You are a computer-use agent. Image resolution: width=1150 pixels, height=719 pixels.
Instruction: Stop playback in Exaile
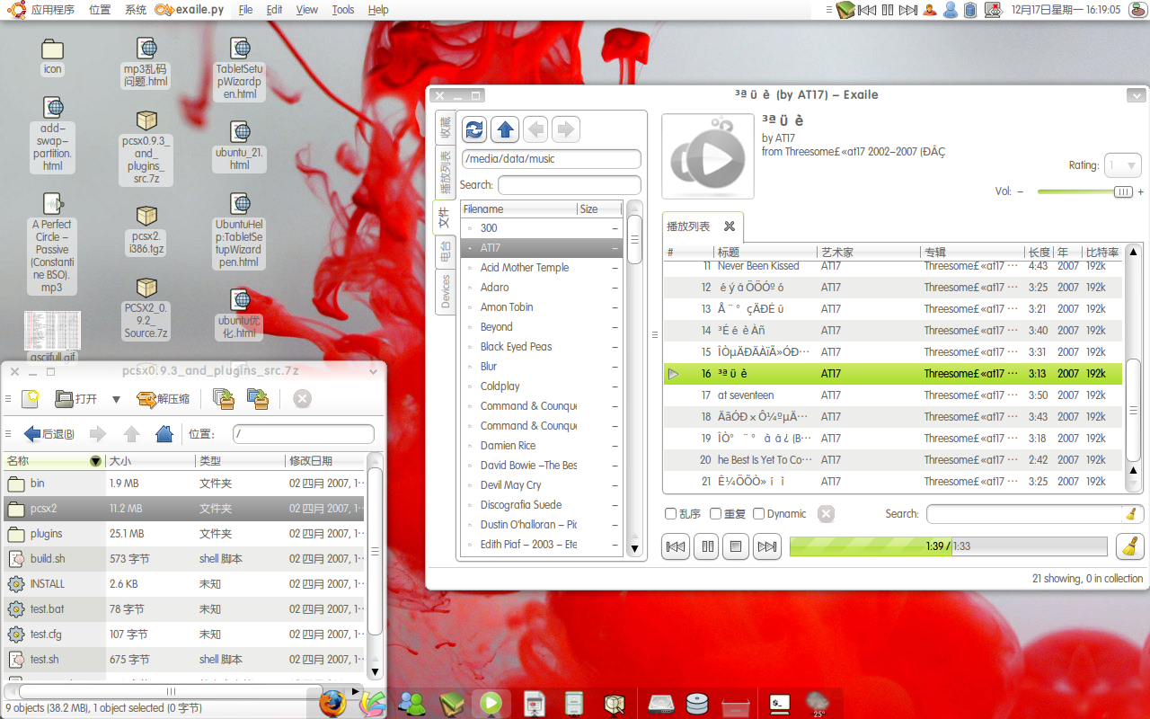[x=736, y=546]
